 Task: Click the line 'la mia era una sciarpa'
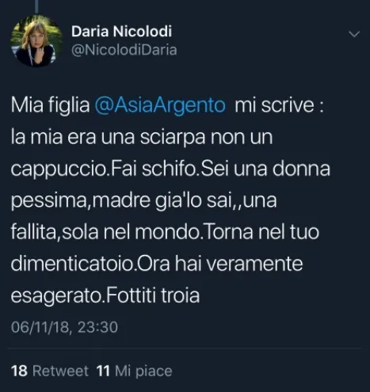pos(109,137)
